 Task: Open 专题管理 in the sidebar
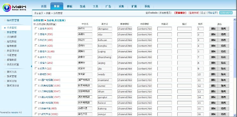point(12,55)
